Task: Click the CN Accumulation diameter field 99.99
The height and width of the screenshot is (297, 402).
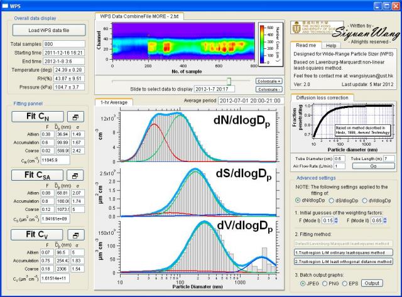Action: 63,143
